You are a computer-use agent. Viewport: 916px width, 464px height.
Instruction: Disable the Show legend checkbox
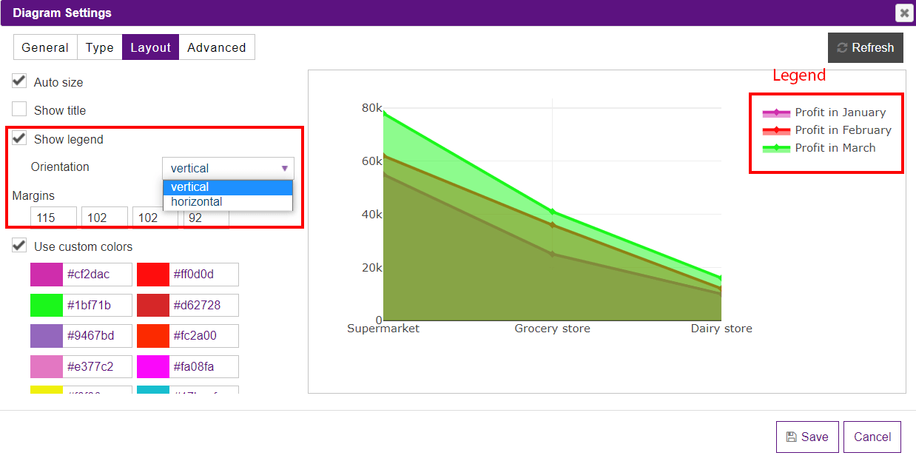[x=18, y=139]
